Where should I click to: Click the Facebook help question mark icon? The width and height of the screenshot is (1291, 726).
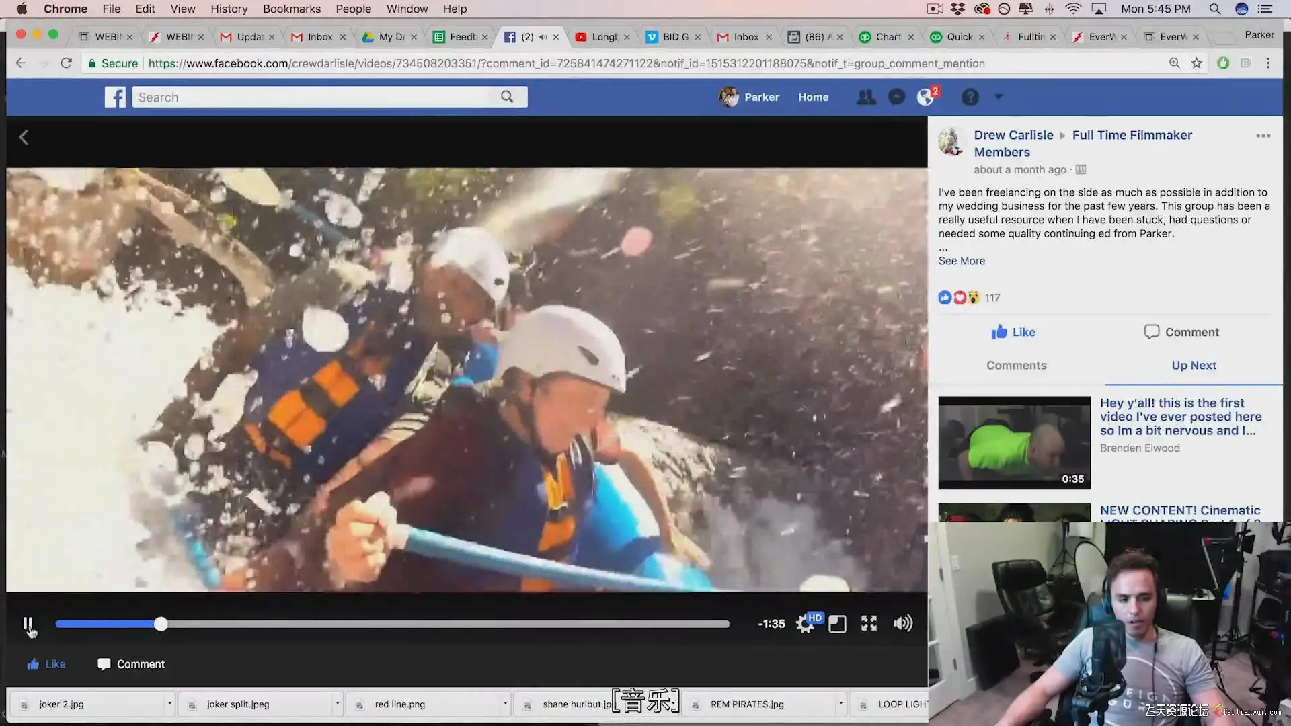[970, 97]
